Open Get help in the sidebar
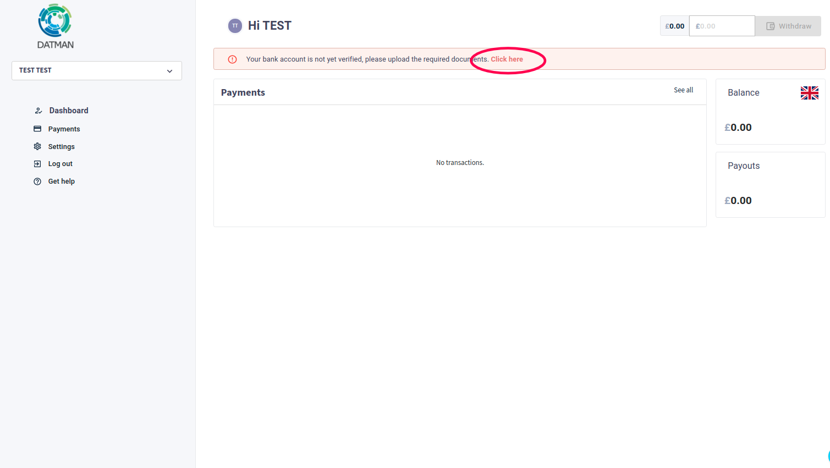 tap(61, 181)
